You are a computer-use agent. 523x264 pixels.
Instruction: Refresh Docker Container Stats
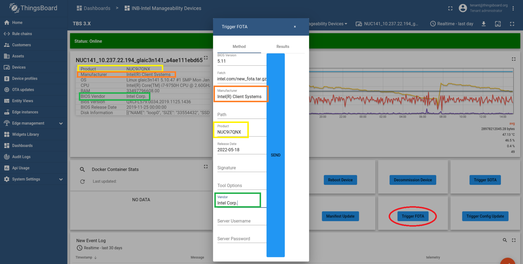pyautogui.click(x=83, y=181)
